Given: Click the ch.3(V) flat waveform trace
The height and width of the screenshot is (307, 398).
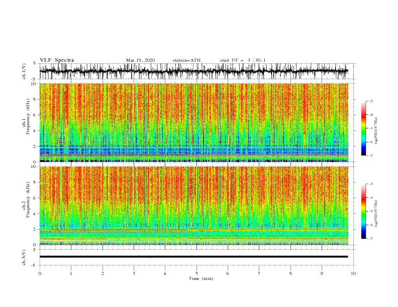Looking at the screenshot, I should point(193,257).
